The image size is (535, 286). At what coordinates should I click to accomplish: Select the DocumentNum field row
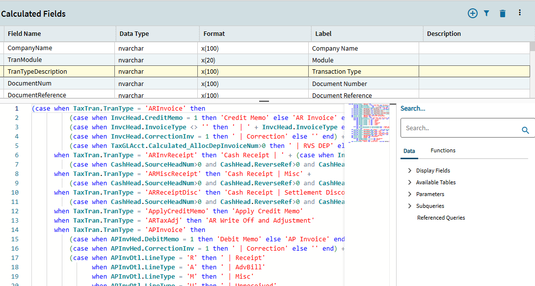pos(29,84)
